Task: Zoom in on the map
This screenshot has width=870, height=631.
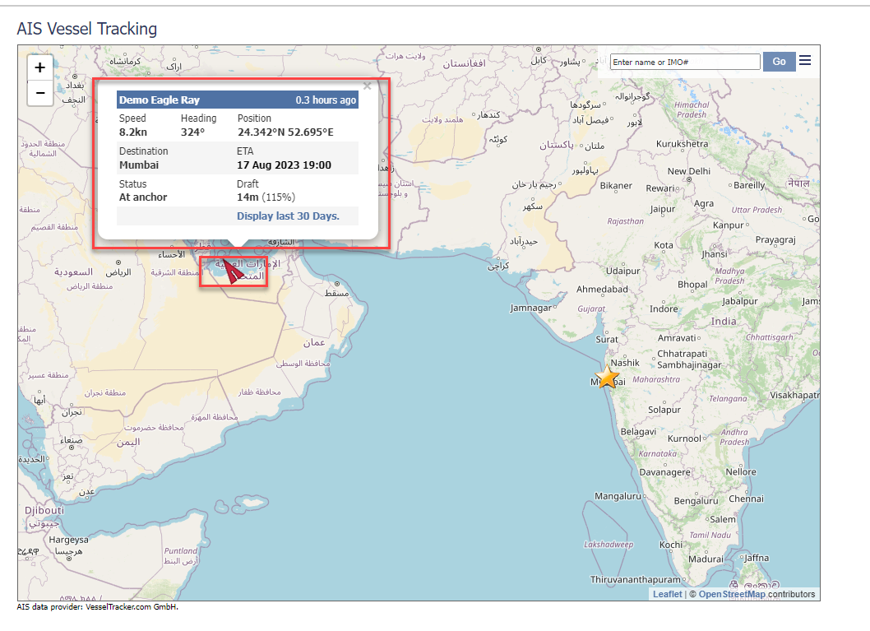Action: coord(40,67)
